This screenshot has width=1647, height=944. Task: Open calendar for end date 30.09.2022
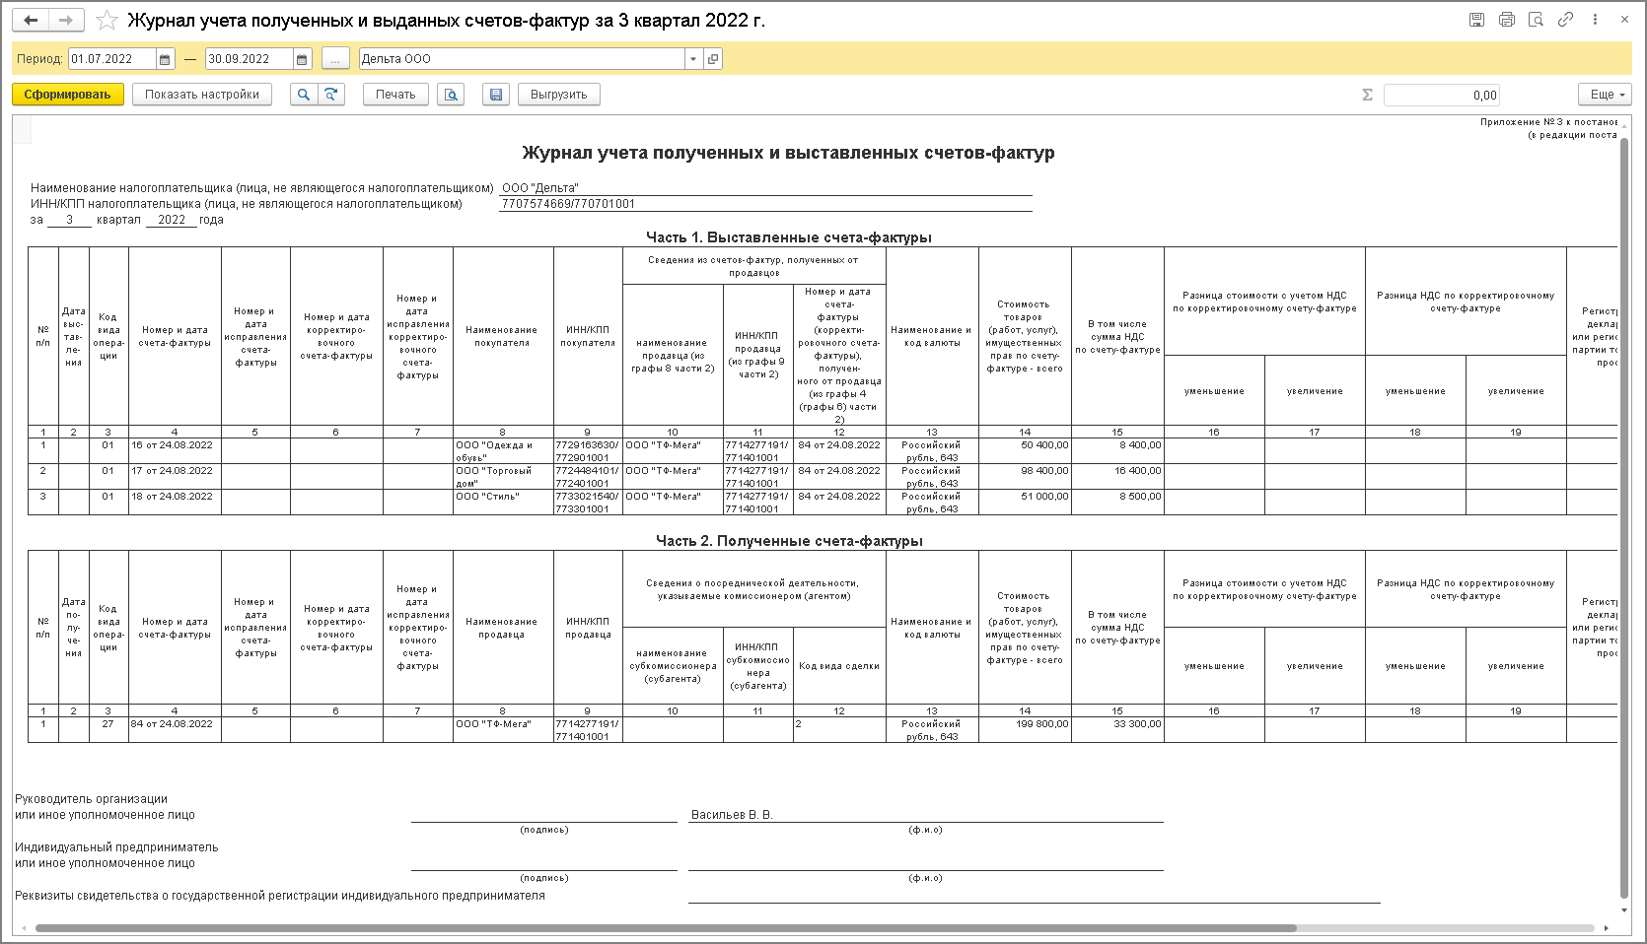[x=303, y=59]
